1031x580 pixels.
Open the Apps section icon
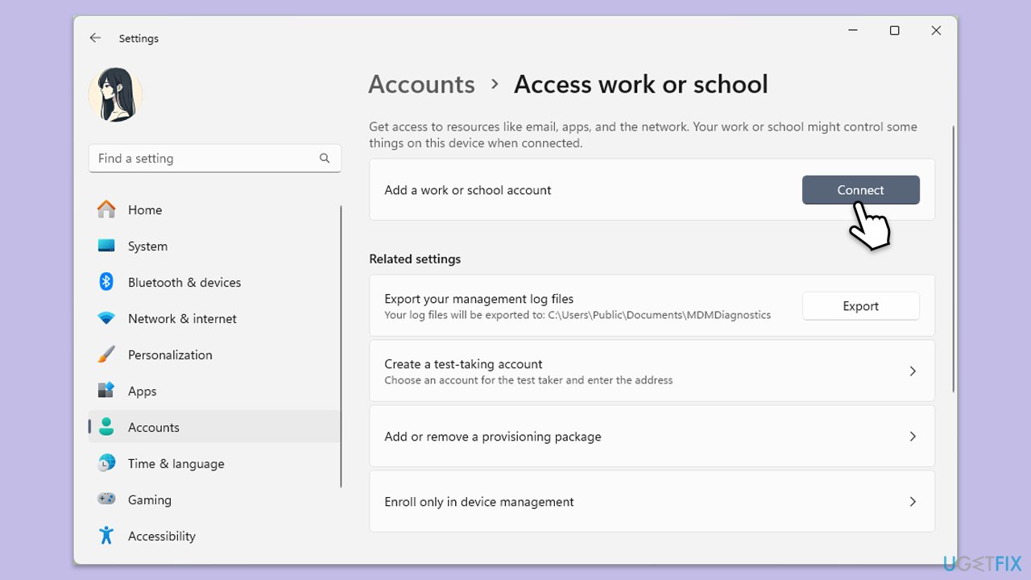click(106, 391)
